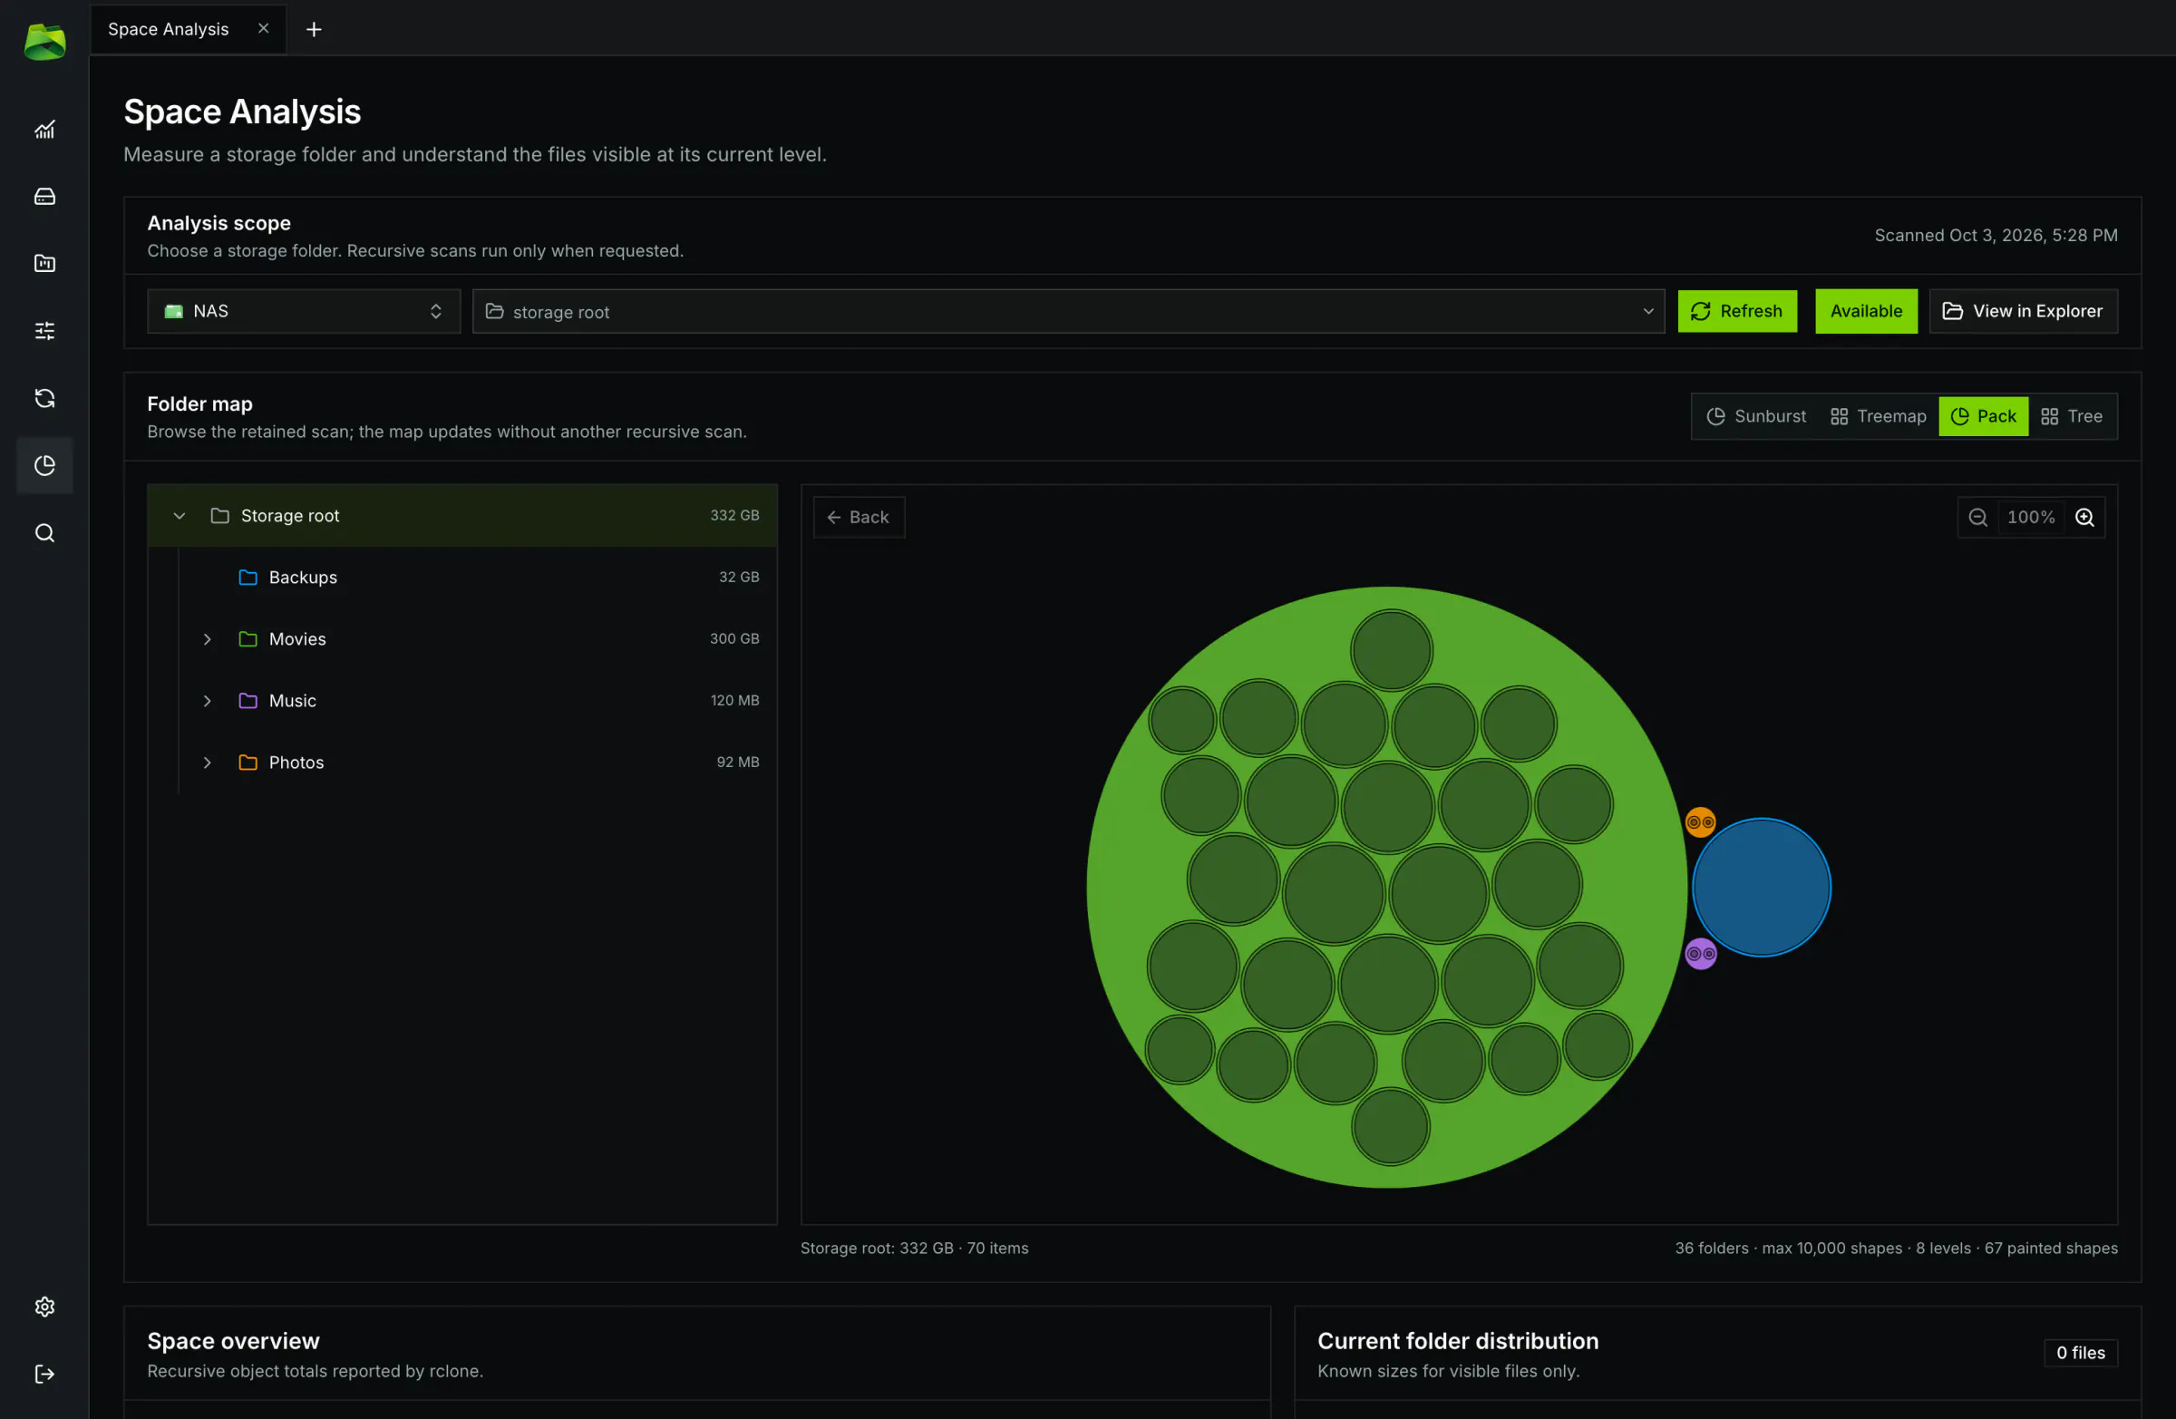The image size is (2176, 1419).
Task: Click the Photos folder icon
Action: [x=248, y=763]
